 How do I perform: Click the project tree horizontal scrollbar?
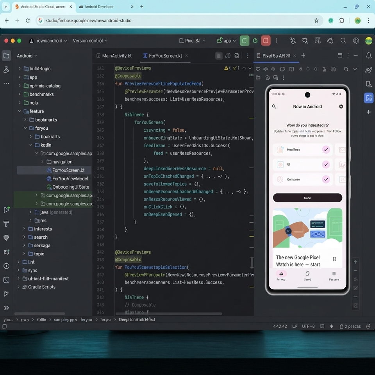40,314
